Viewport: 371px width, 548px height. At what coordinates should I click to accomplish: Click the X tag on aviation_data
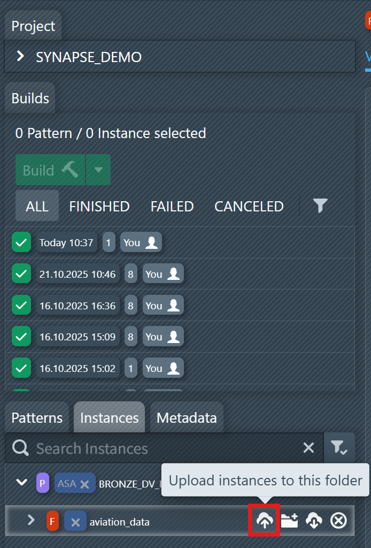pos(75,522)
